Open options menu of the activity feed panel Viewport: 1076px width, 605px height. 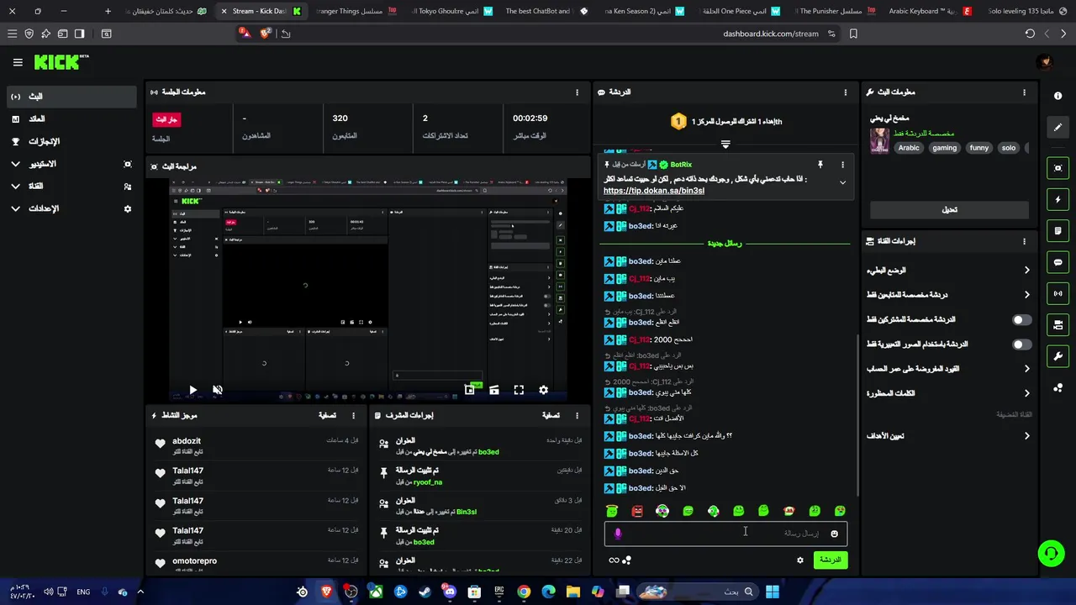[x=353, y=415]
